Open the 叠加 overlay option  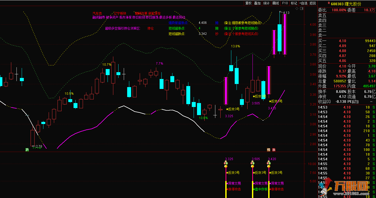(257, 3)
